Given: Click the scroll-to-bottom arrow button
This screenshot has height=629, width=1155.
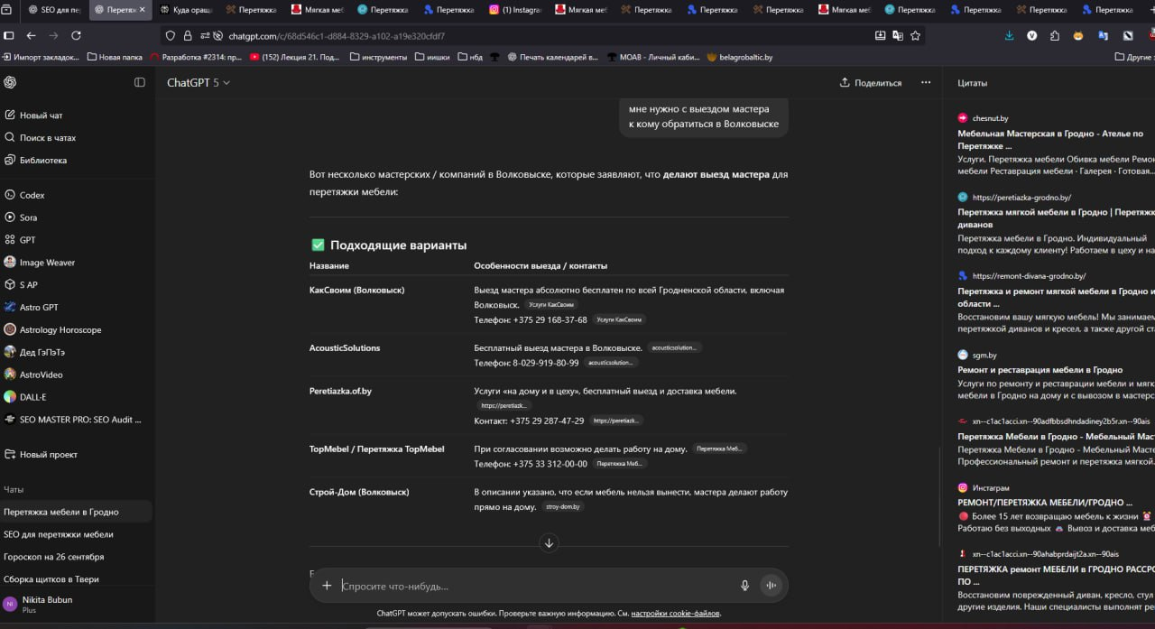Looking at the screenshot, I should coord(549,542).
